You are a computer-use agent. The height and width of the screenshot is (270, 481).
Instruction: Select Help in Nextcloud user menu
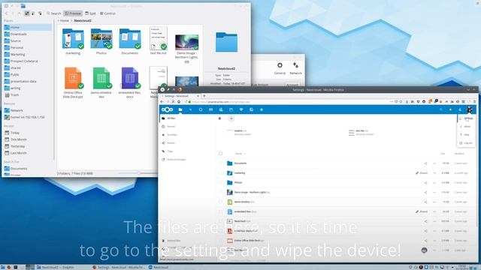pyautogui.click(x=466, y=135)
